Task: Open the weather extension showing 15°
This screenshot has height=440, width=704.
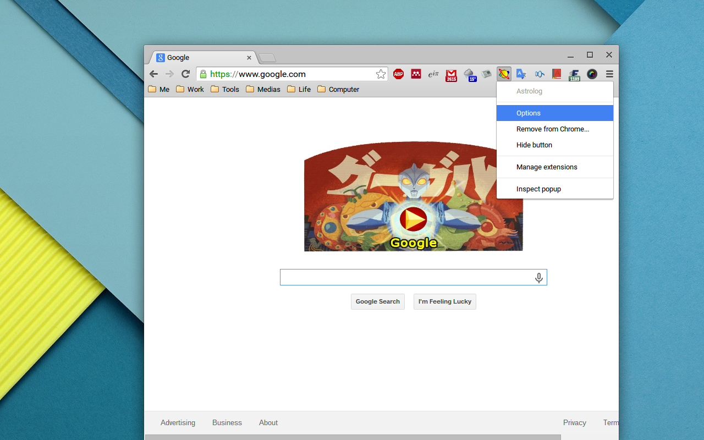Action: click(469, 75)
